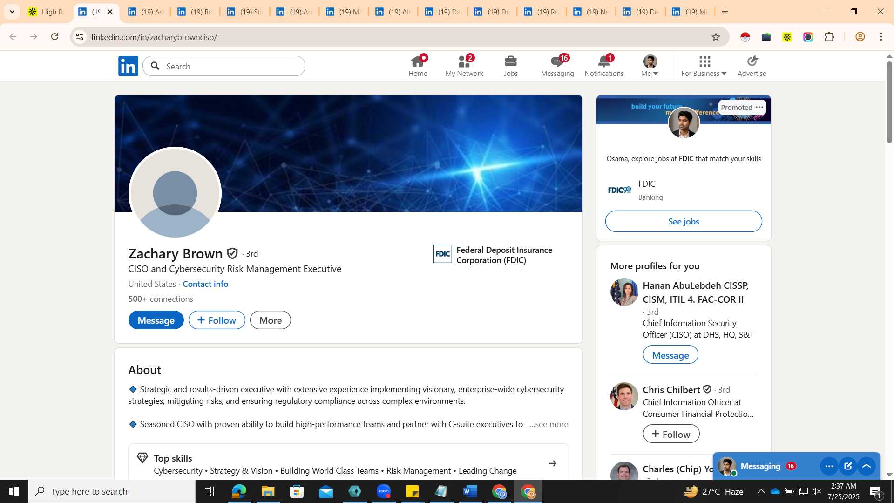Click See jobs at FDIC
894x503 pixels.
tap(684, 221)
